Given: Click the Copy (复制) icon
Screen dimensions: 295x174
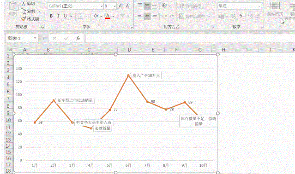Looking at the screenshot, I should (x=24, y=11).
